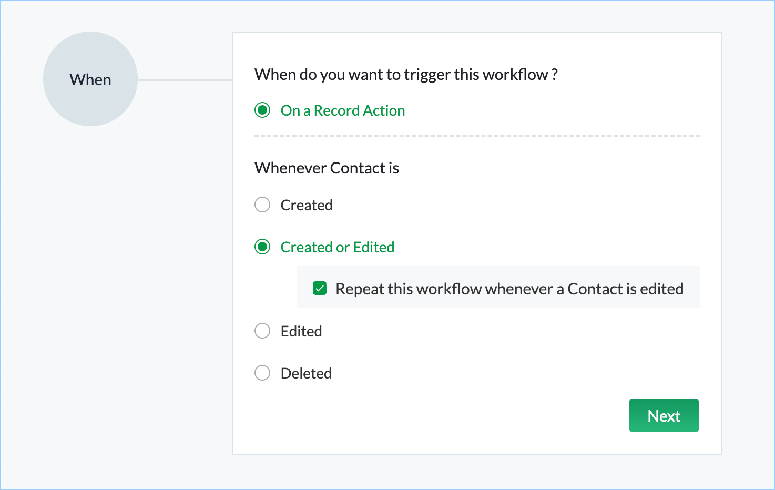The height and width of the screenshot is (490, 775).
Task: Pick the "Deleted" radio button circle
Action: point(262,373)
